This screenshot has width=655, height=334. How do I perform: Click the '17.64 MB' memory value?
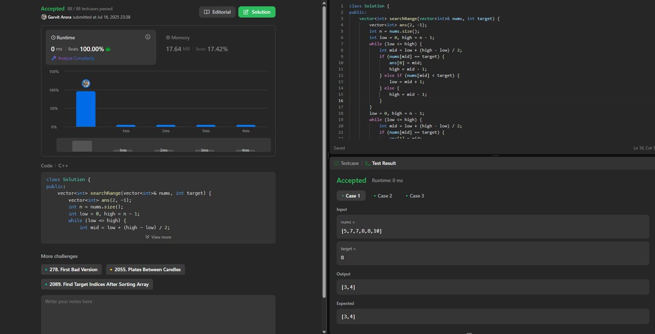[178, 49]
